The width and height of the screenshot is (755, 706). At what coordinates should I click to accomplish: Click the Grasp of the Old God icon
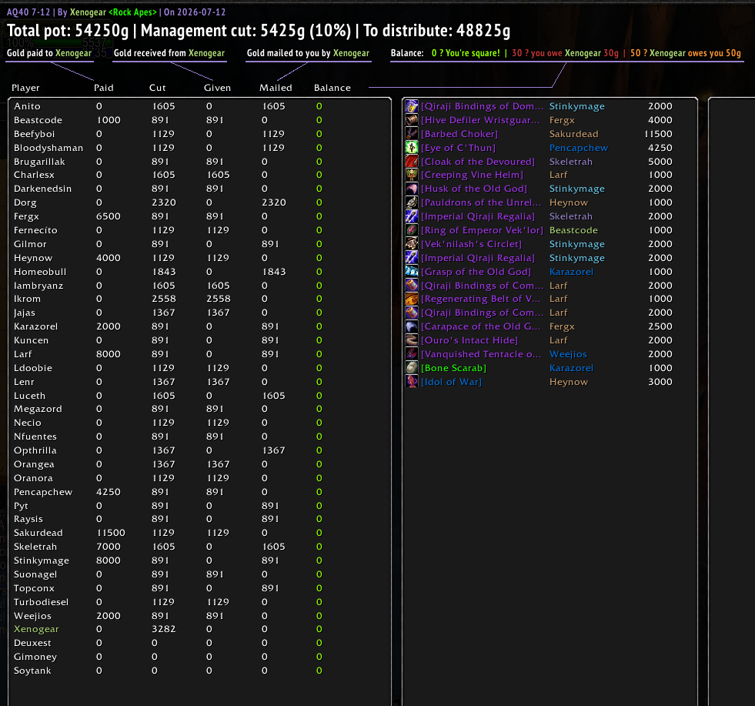click(x=411, y=272)
